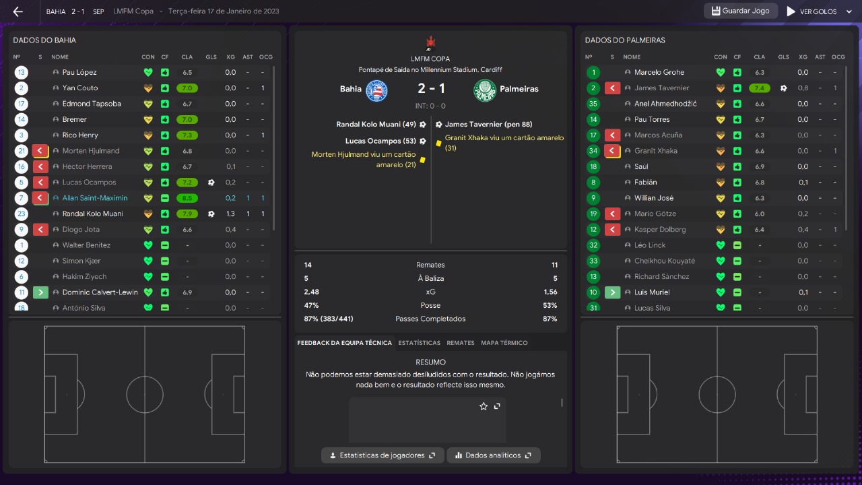
Task: Click the star icon in feedback panel
Action: (483, 406)
